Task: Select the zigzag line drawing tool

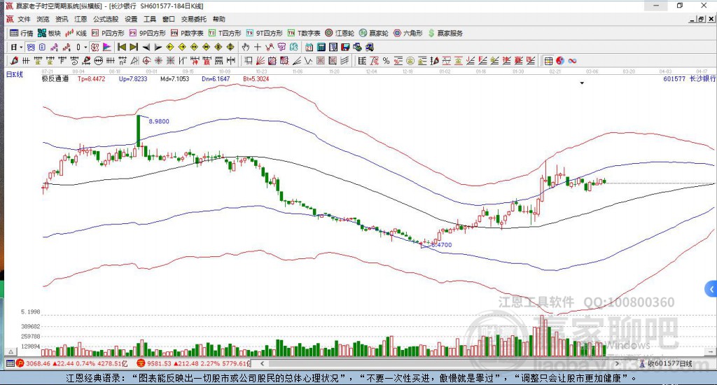Action: (309, 60)
